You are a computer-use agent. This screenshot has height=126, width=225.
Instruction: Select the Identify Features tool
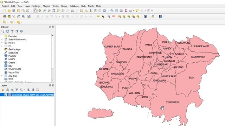click(112, 11)
